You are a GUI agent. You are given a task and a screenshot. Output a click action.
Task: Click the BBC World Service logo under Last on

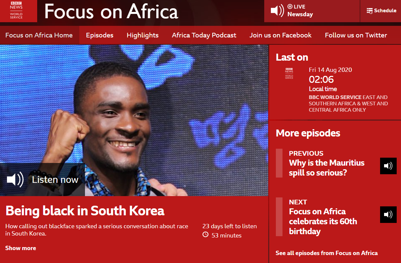[x=289, y=73]
